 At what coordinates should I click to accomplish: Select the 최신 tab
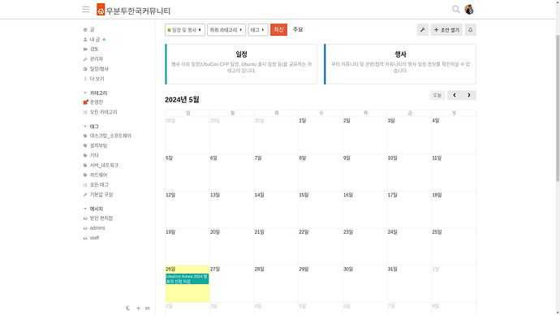tap(278, 30)
